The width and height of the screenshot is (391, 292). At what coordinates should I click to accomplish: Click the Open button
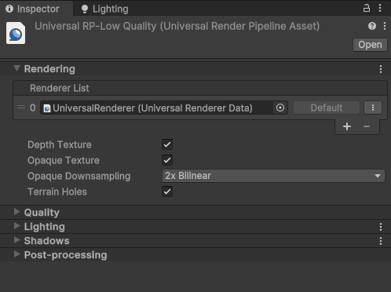click(x=370, y=45)
